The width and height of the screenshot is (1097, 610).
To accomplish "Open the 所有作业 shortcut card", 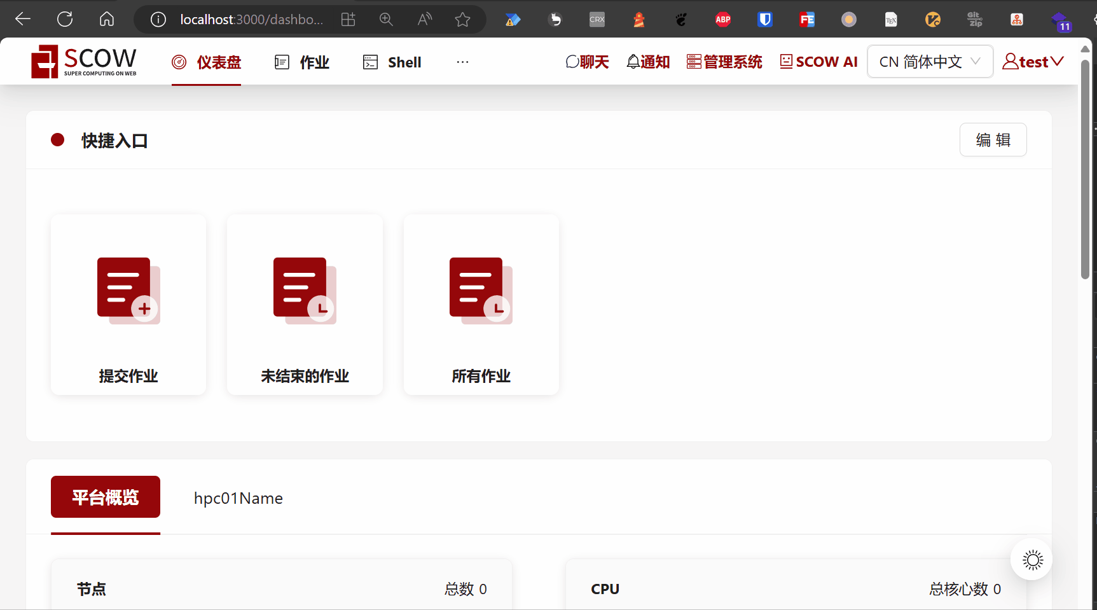I will click(x=481, y=305).
